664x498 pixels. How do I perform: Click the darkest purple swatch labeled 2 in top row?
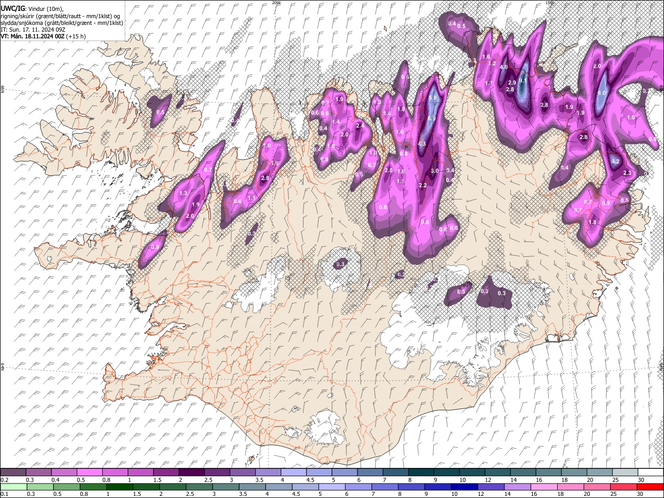point(191,473)
